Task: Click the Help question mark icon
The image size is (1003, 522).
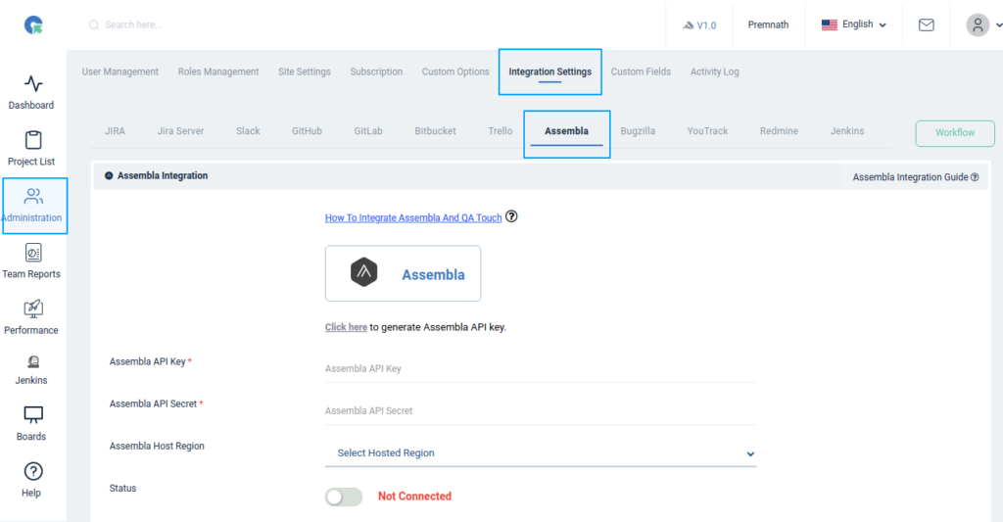Action: tap(33, 471)
